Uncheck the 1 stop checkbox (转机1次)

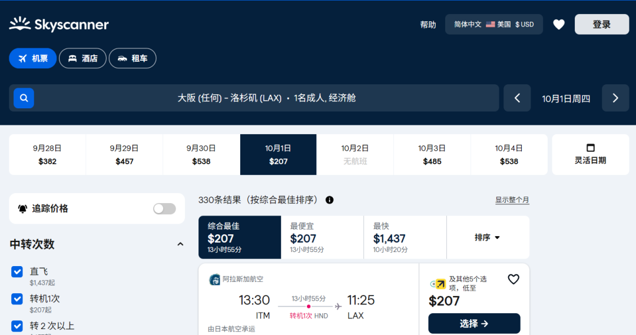click(x=17, y=298)
